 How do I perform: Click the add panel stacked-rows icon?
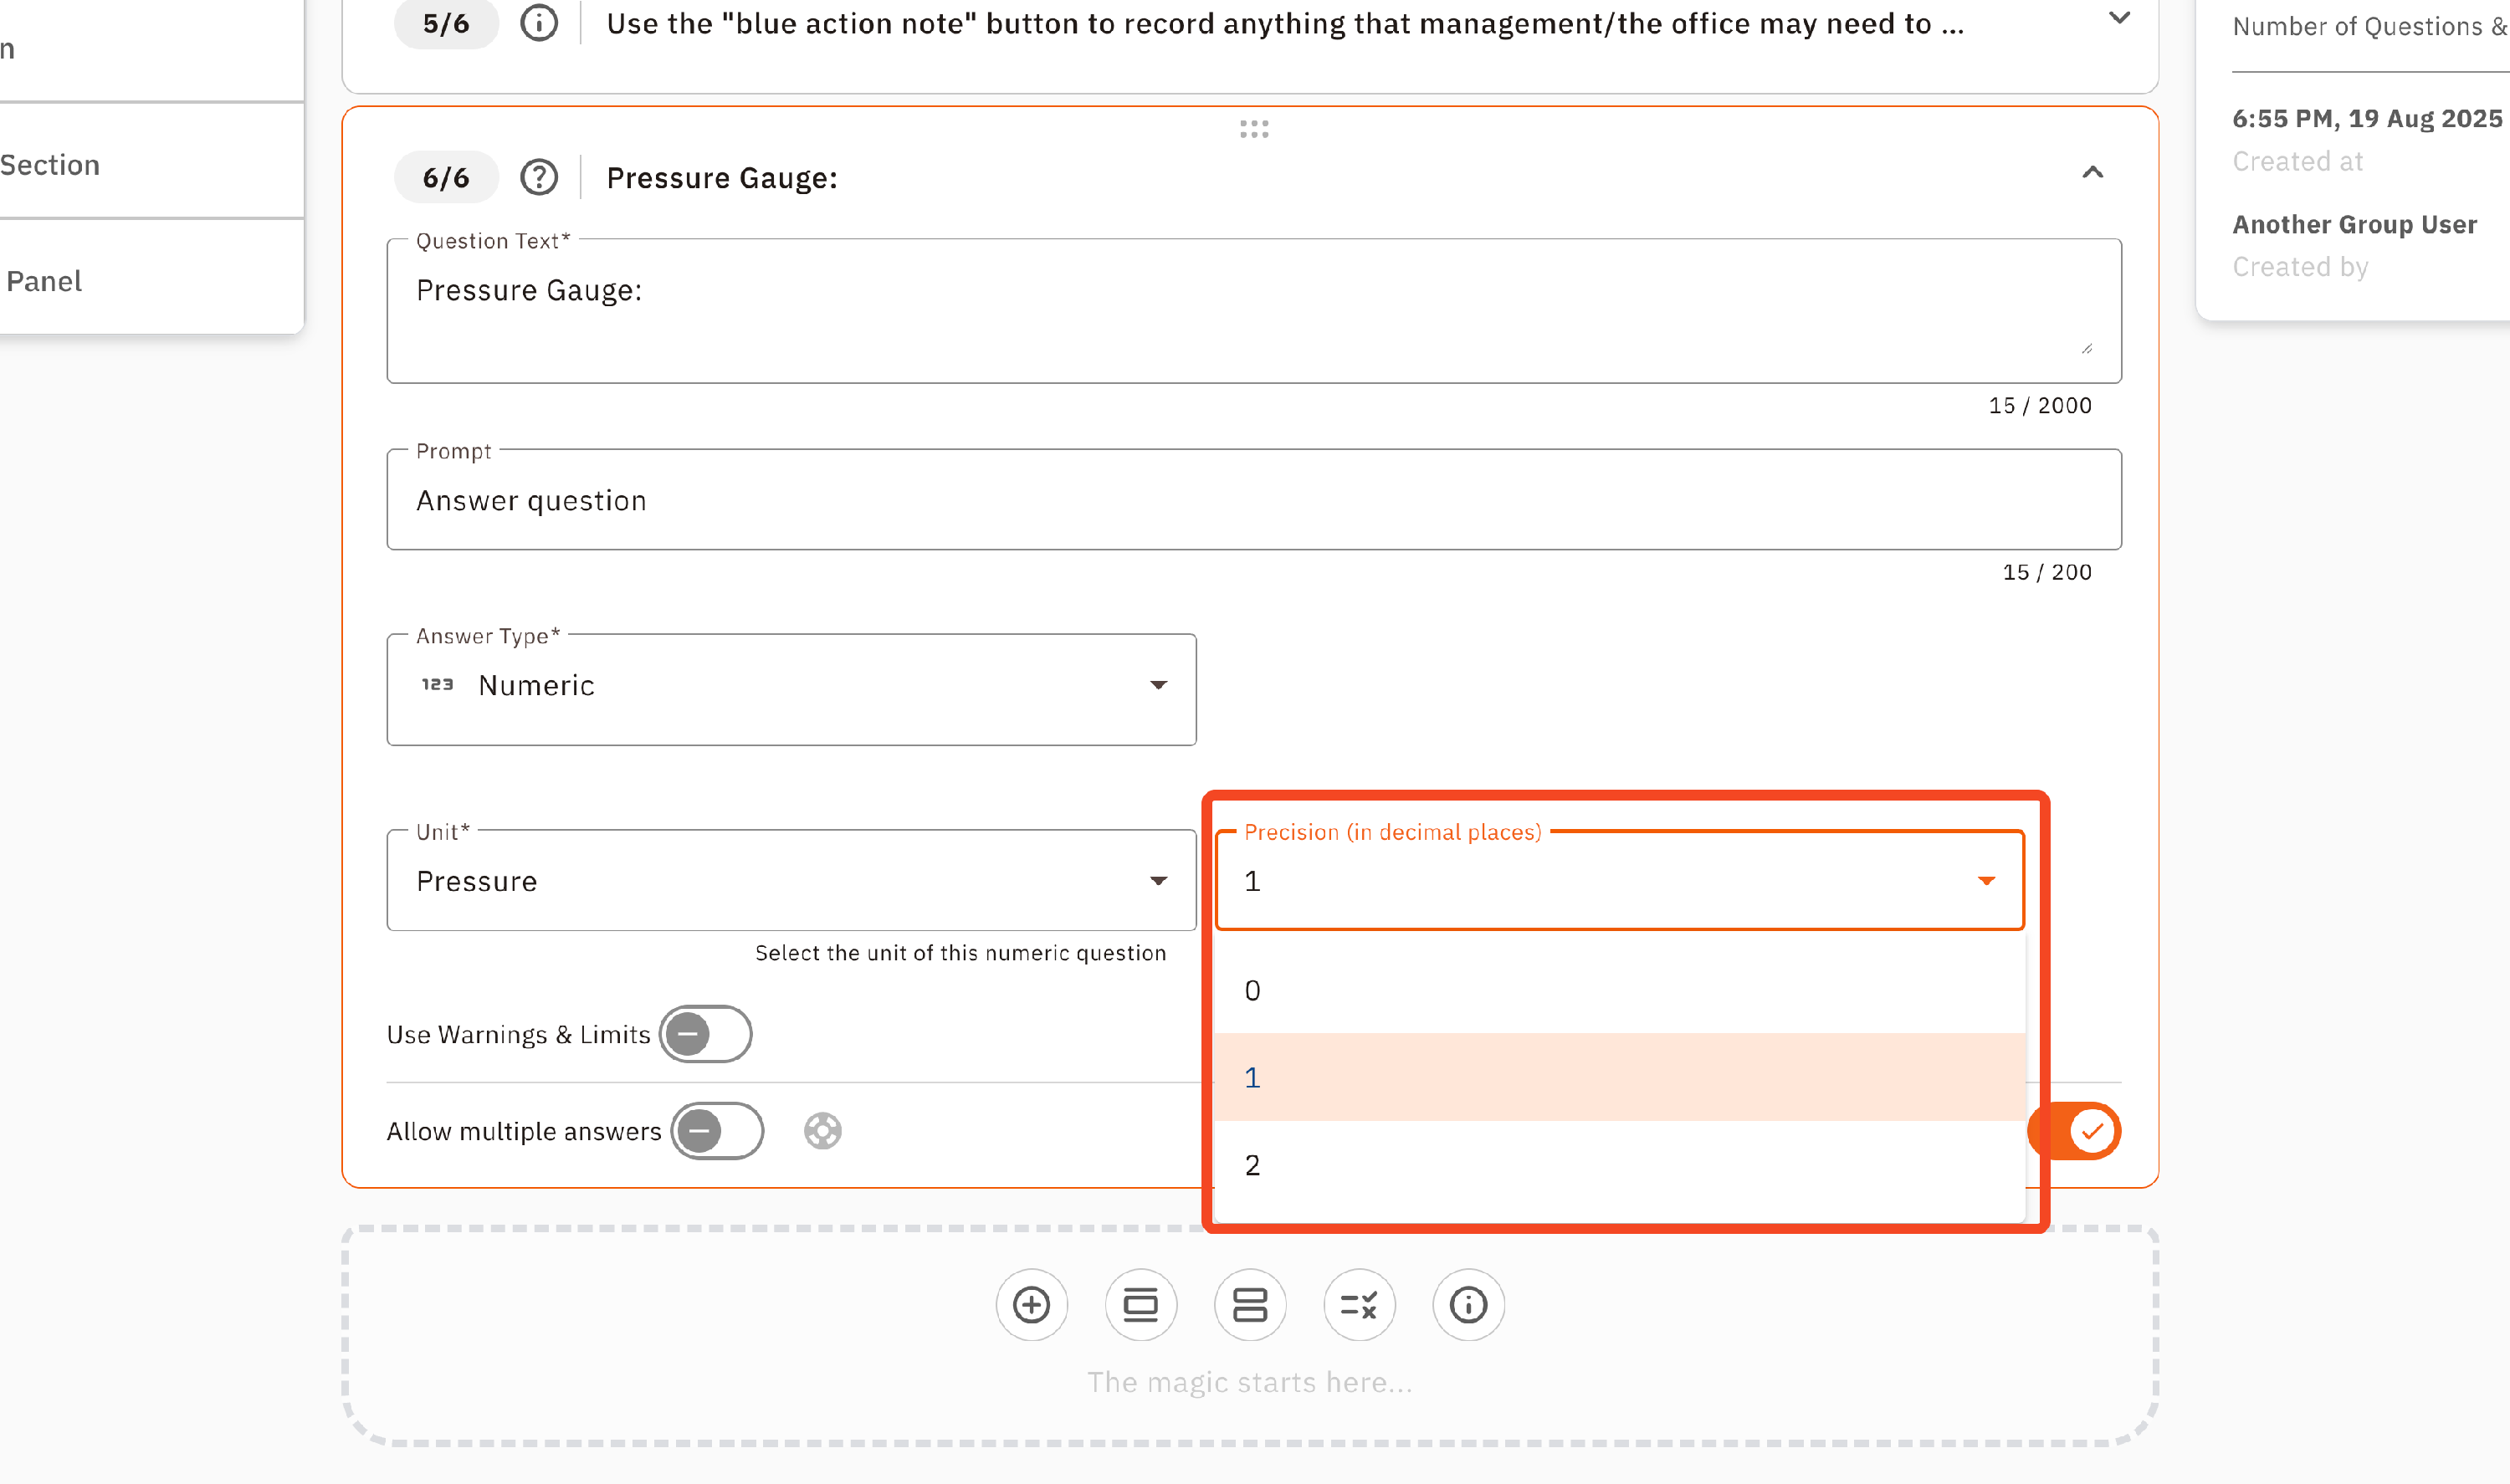tap(1249, 1304)
